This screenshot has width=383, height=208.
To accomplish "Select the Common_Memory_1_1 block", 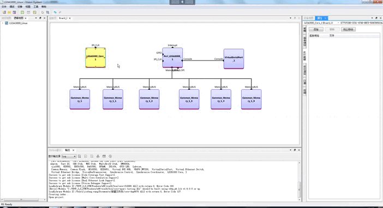I will (113, 99).
